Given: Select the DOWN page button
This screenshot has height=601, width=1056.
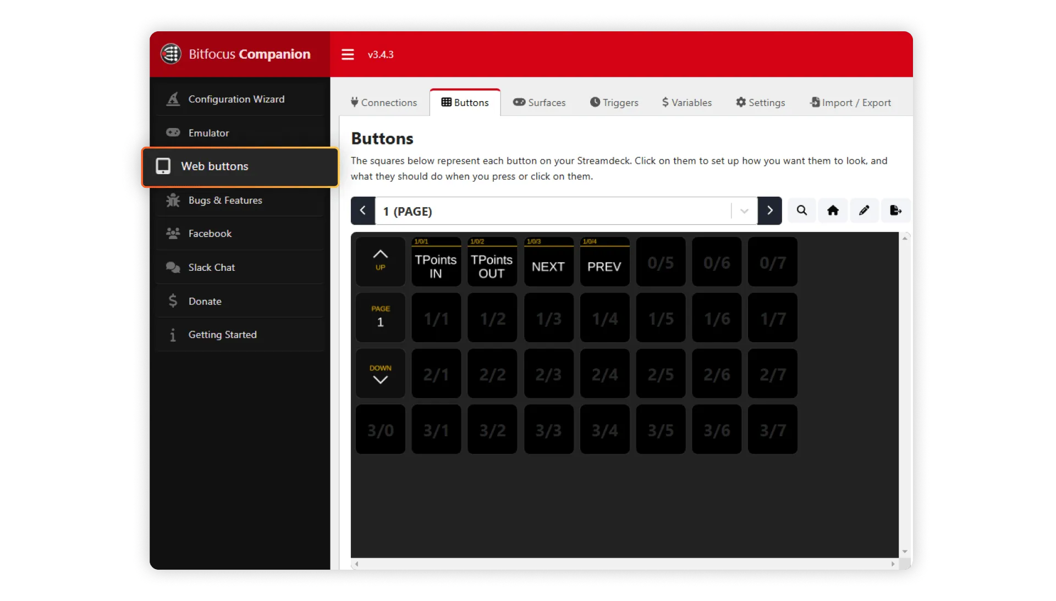Looking at the screenshot, I should (x=381, y=374).
